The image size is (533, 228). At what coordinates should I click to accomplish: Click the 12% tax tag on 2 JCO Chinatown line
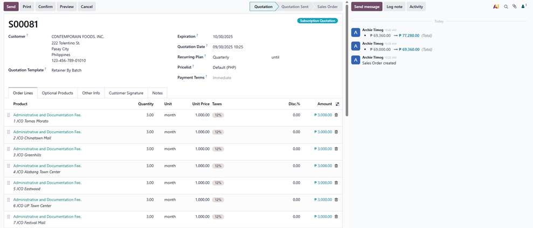tap(218, 132)
